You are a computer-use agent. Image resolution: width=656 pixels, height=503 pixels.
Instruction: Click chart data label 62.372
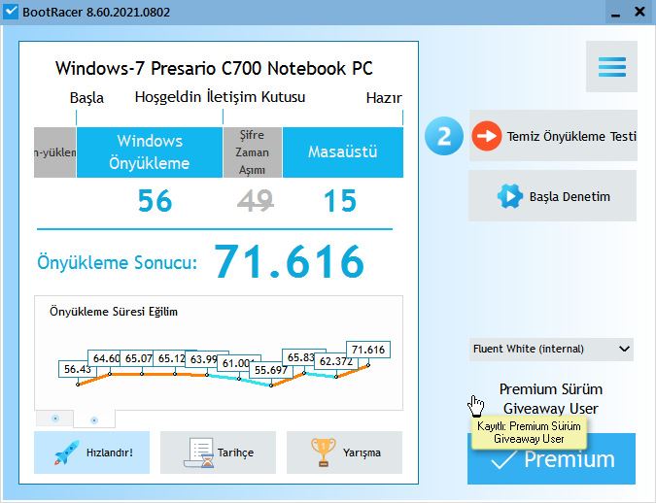coord(336,361)
